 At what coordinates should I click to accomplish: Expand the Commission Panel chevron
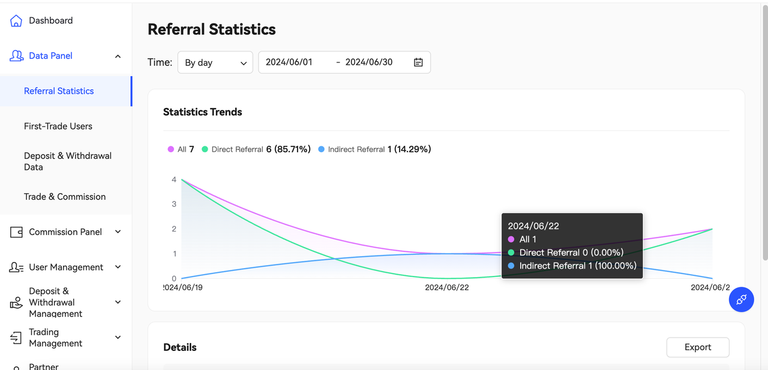tap(118, 232)
